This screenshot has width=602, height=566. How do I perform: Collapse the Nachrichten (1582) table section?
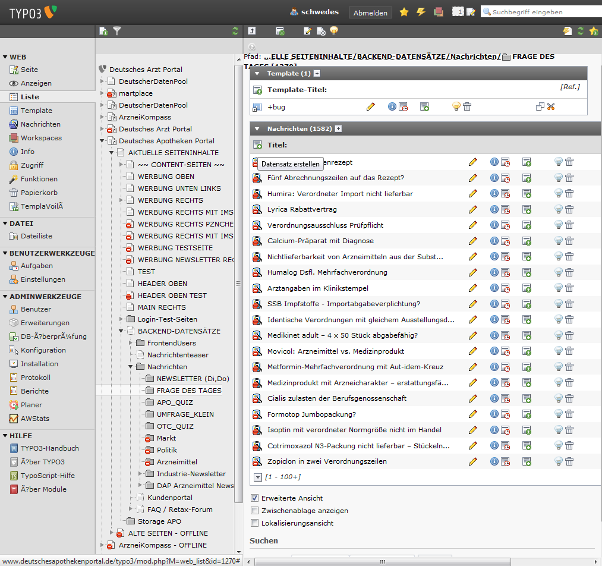257,128
